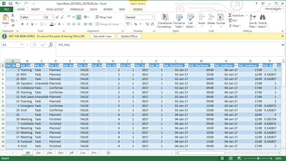Click the Update Office button
This screenshot has width=286, height=161.
[x=129, y=36]
